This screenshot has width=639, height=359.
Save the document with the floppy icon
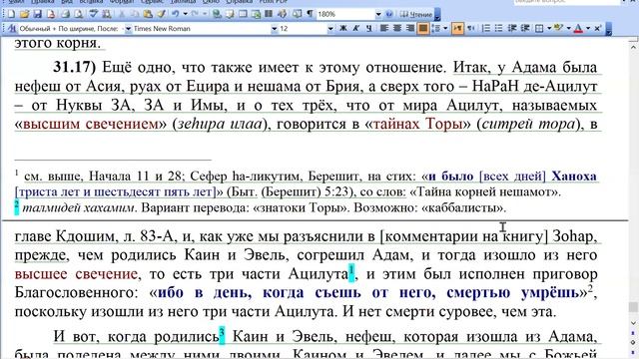pos(37,14)
